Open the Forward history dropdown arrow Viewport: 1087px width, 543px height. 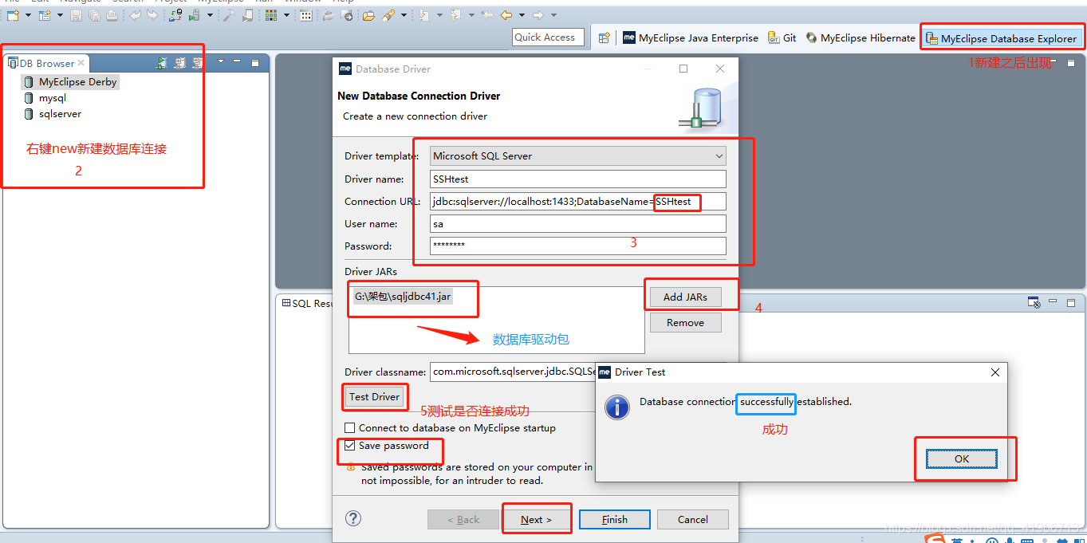coord(553,15)
